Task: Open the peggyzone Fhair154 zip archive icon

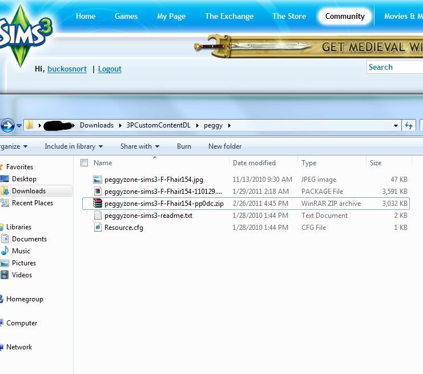Action: 98,204
